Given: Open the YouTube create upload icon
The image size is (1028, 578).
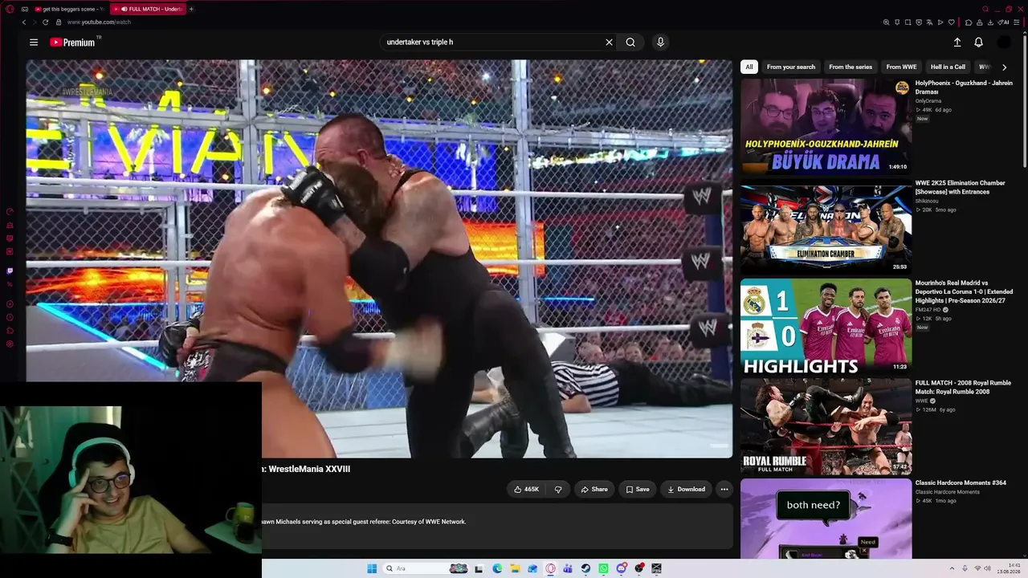Looking at the screenshot, I should pos(957,43).
